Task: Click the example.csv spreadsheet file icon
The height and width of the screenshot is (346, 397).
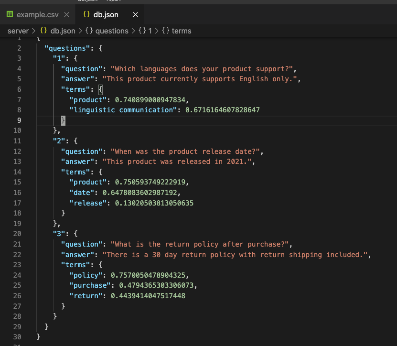Action: click(x=10, y=14)
